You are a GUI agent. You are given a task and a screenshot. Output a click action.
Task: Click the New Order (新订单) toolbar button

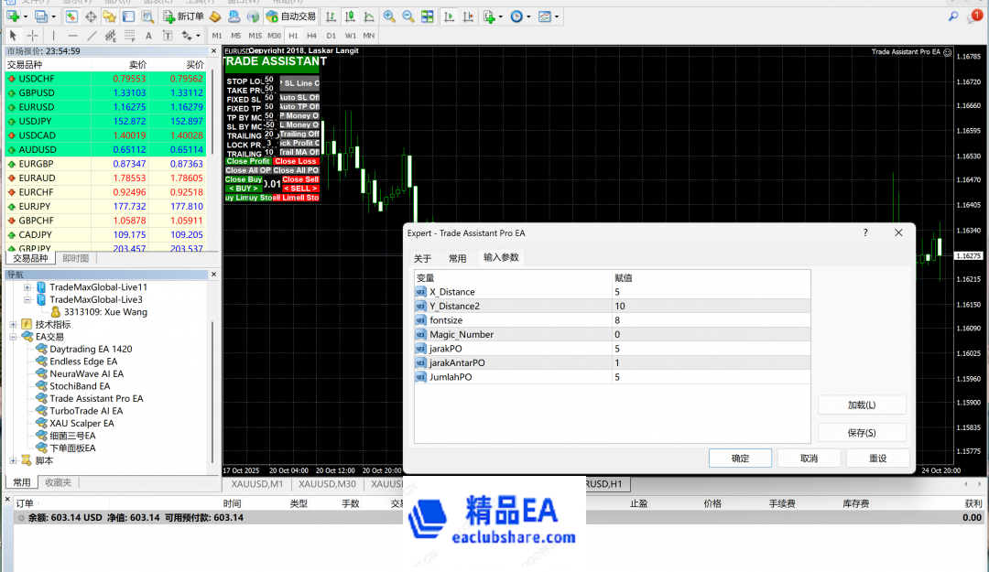coord(184,16)
